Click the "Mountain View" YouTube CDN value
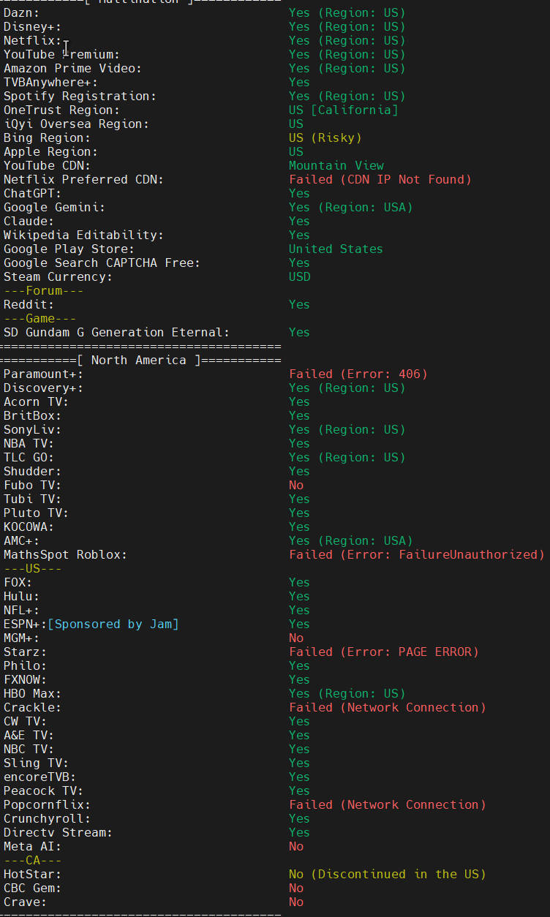The height and width of the screenshot is (917, 550). coord(336,165)
